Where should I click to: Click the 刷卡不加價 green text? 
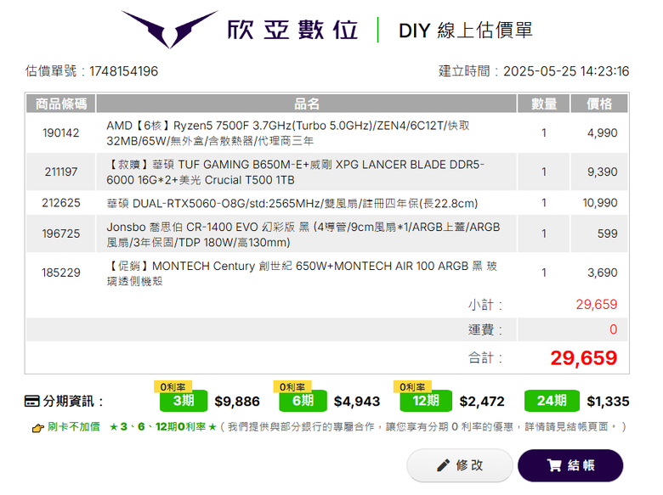coord(74,426)
